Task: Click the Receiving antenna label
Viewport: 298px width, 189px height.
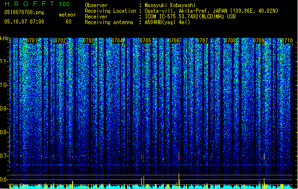Action: click(x=109, y=22)
